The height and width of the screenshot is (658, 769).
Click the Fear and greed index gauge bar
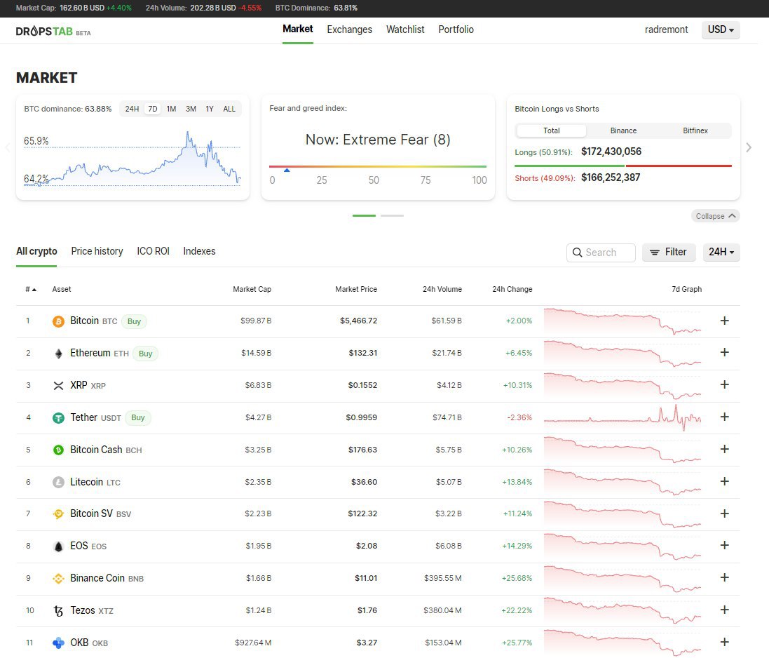pyautogui.click(x=378, y=167)
